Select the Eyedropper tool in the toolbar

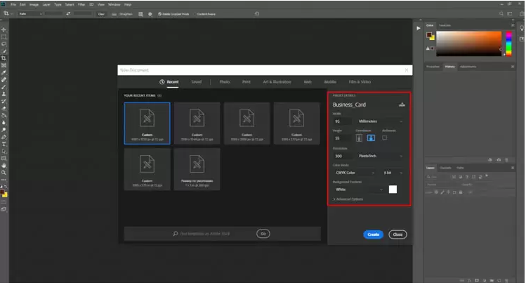coord(4,72)
